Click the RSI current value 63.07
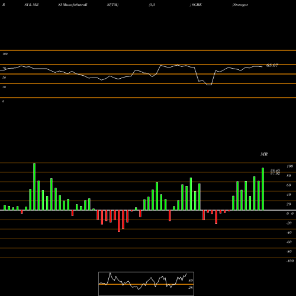The width and height of the screenshot is (296, 296). tap(272, 65)
